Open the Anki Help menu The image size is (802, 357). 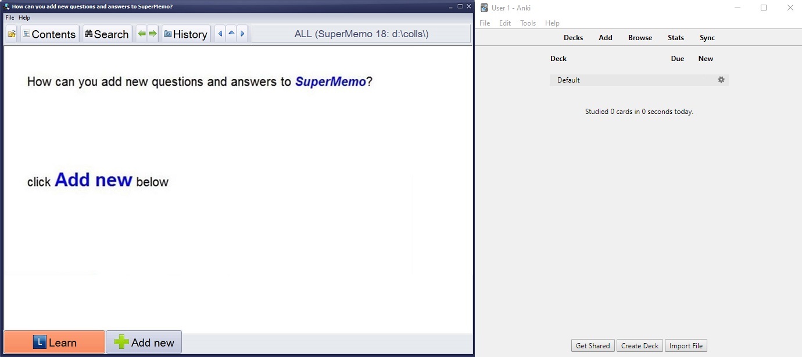click(x=552, y=23)
